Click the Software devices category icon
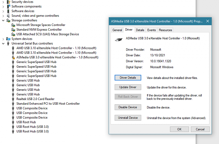219x144 pixels. point(8,11)
